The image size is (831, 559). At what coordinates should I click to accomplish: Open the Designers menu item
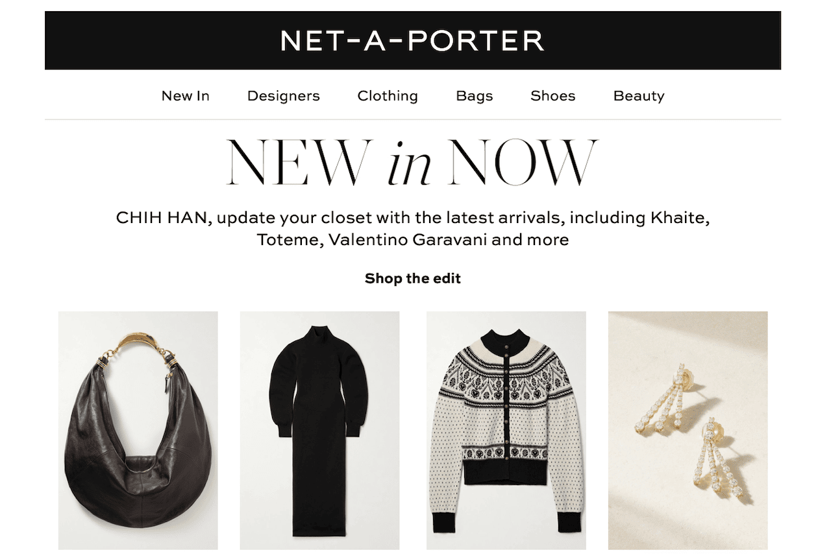click(x=284, y=96)
